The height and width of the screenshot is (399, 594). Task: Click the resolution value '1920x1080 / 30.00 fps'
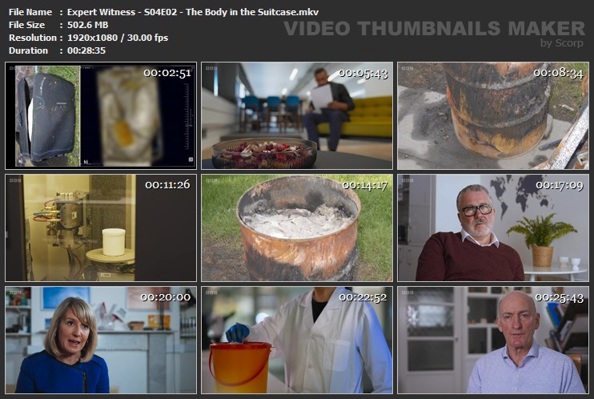[x=118, y=38]
